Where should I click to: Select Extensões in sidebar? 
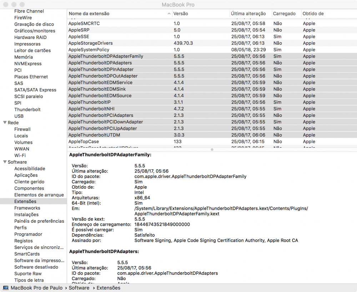(33, 202)
